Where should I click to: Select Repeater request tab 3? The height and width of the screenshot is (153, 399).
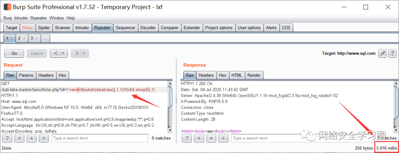pos(32,38)
